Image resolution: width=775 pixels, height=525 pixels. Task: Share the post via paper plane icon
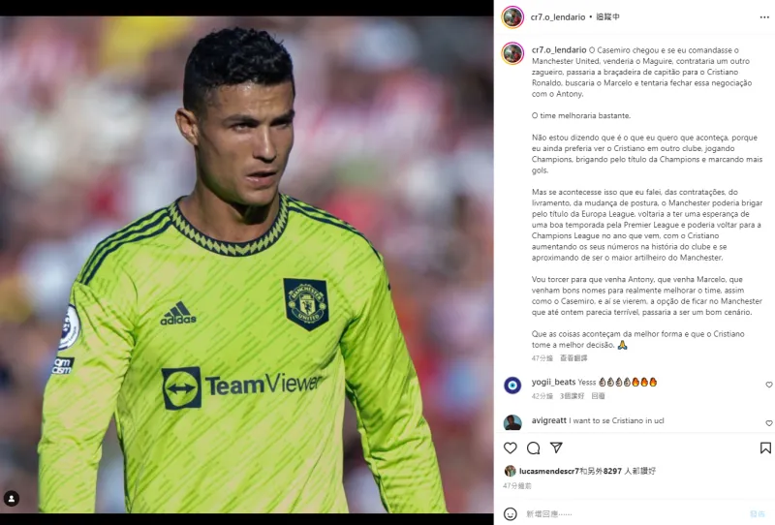coord(556,448)
